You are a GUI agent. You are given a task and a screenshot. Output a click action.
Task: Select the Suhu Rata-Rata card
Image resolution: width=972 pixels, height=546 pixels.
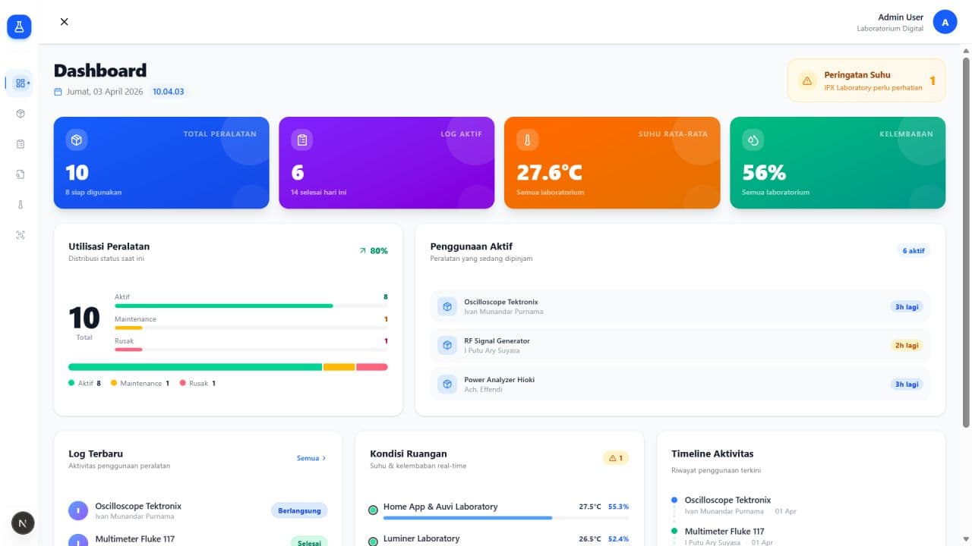coord(612,162)
